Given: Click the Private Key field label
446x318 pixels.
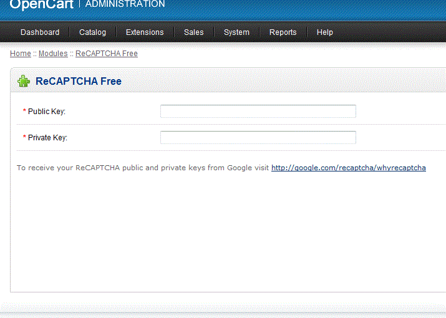Looking at the screenshot, I should click(47, 138).
